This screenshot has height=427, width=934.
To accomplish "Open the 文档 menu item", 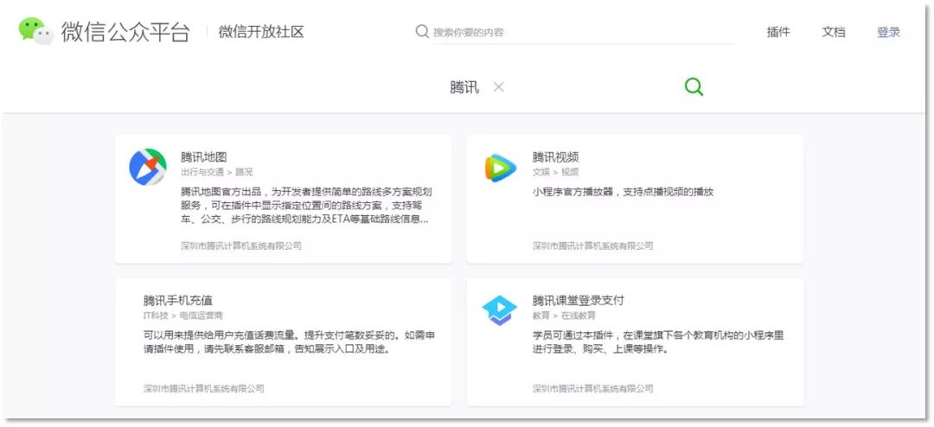I will pos(834,32).
